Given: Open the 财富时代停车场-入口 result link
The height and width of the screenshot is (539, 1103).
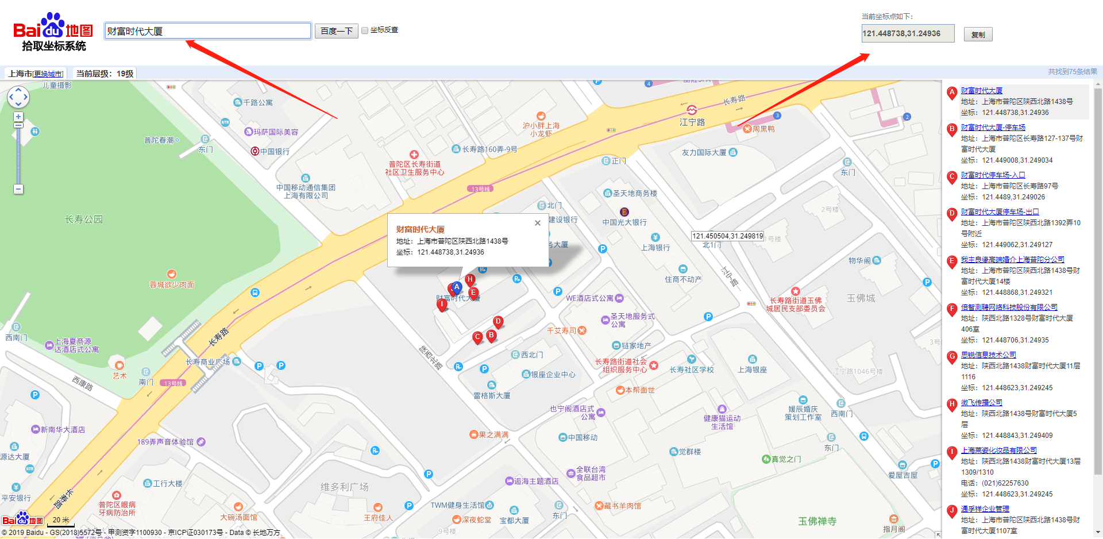Looking at the screenshot, I should click(993, 175).
